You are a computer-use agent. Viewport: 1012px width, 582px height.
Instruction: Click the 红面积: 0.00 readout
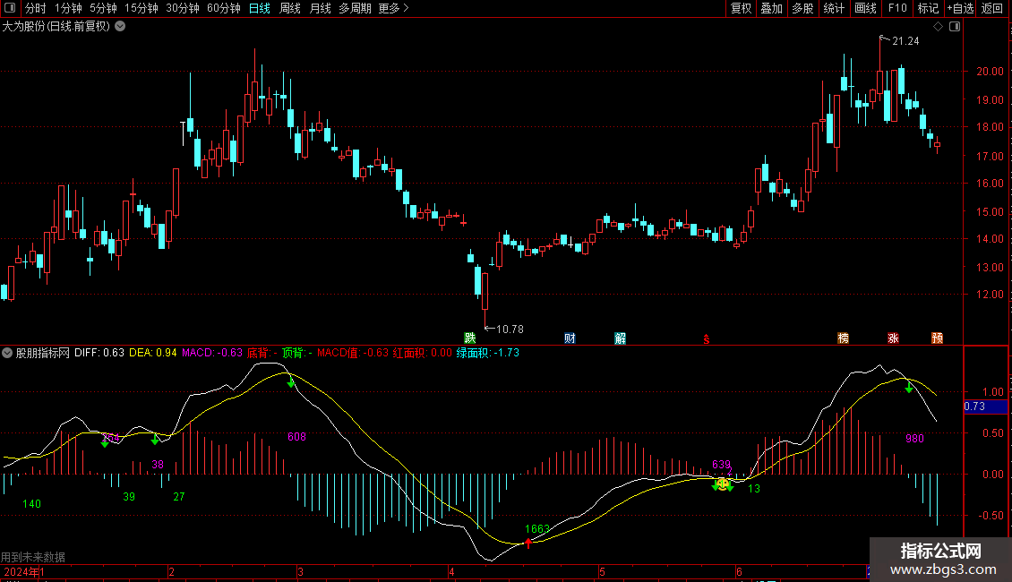pyautogui.click(x=423, y=353)
